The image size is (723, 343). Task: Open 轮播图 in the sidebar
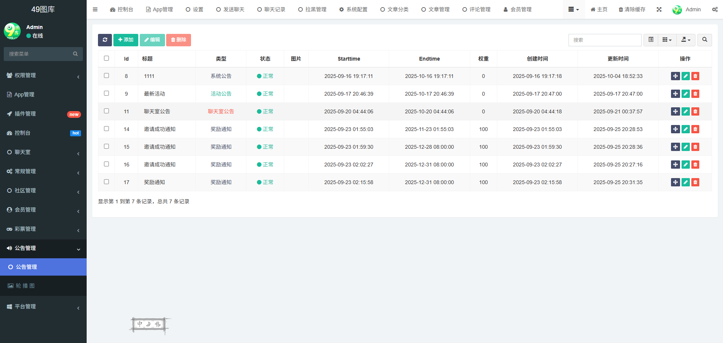(x=25, y=286)
